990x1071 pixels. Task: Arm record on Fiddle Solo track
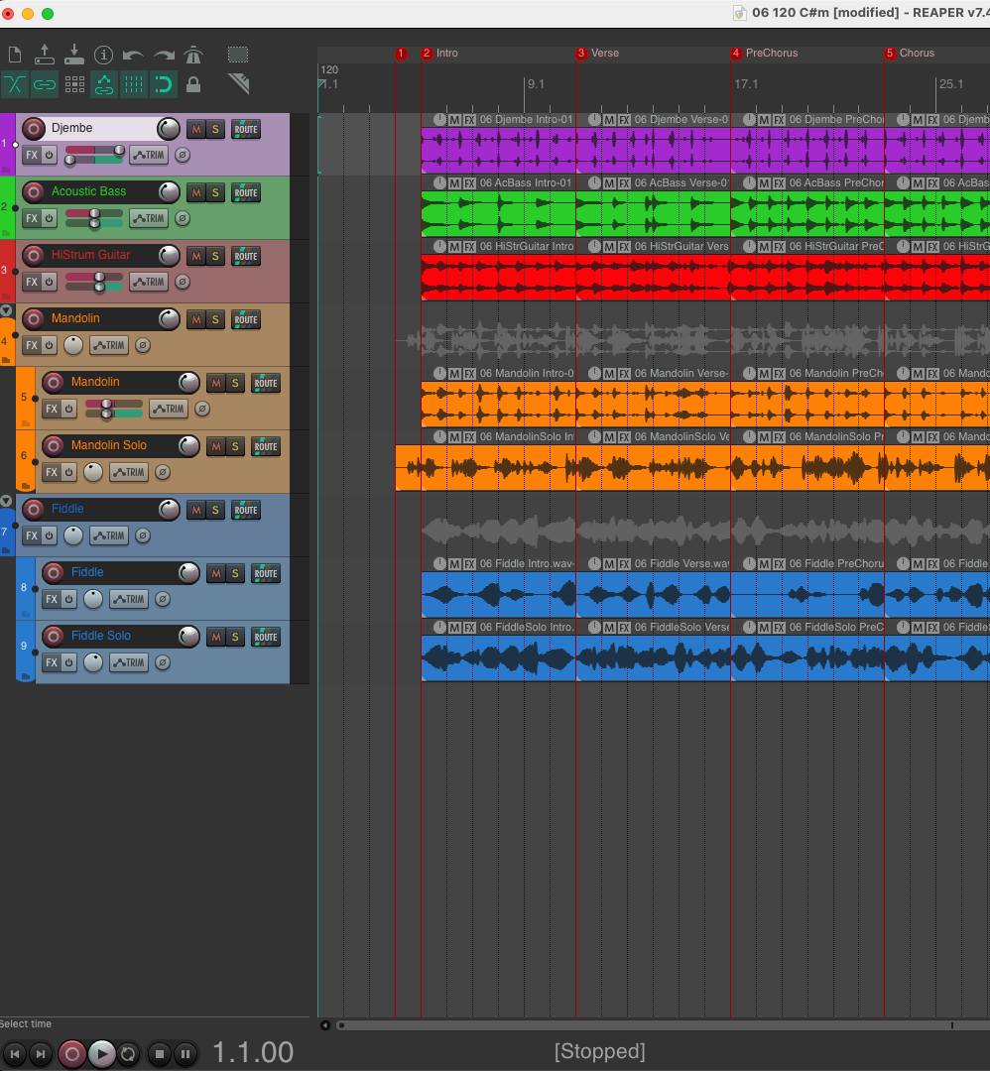click(53, 636)
